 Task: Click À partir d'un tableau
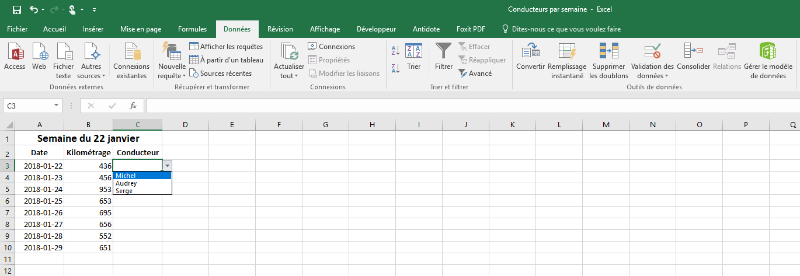[x=227, y=60]
